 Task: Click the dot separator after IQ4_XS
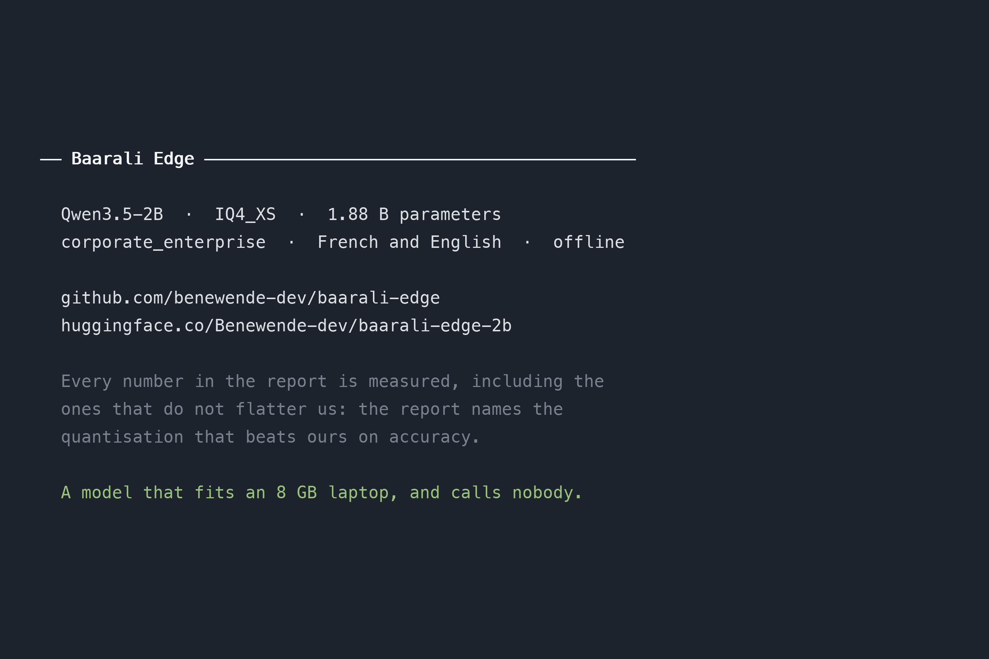302,215
